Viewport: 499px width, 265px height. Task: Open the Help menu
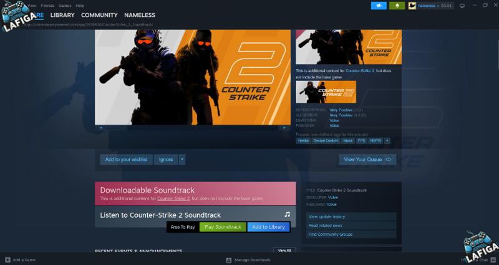pyautogui.click(x=80, y=6)
